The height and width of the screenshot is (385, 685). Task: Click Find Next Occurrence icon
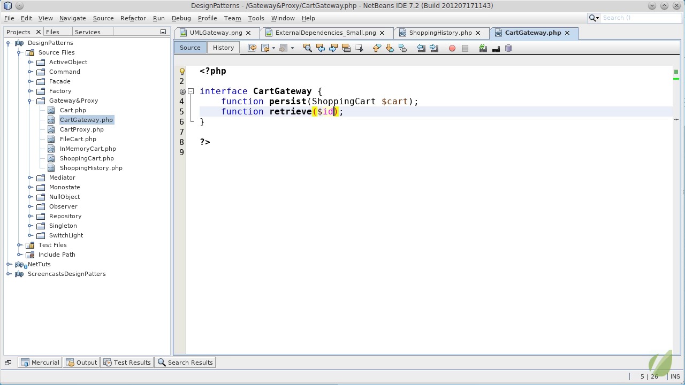click(333, 48)
